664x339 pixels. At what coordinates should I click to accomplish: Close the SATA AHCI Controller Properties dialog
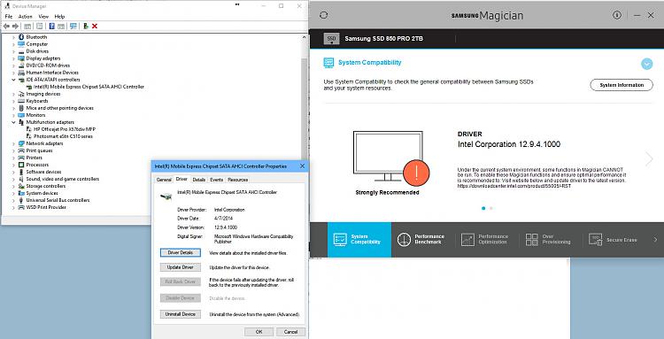[x=302, y=166]
